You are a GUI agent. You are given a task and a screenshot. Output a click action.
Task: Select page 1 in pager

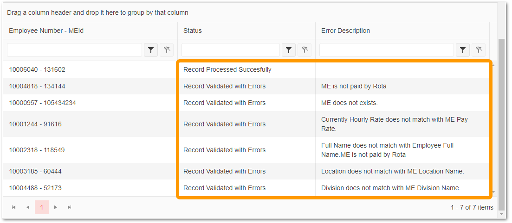pos(42,207)
